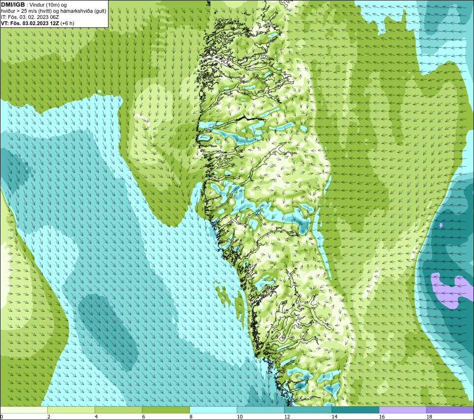Click the 4–6 m/s green legend swatch
Viewport: 474px width, 420px height.
pos(118,410)
